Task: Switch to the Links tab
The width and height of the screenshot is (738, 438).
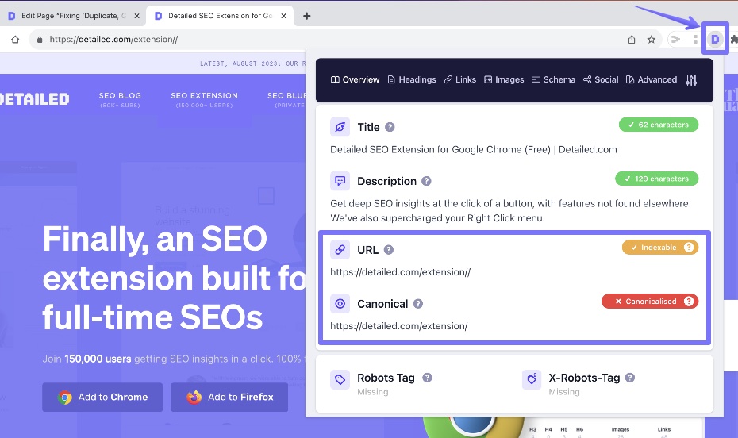Action: tap(460, 79)
